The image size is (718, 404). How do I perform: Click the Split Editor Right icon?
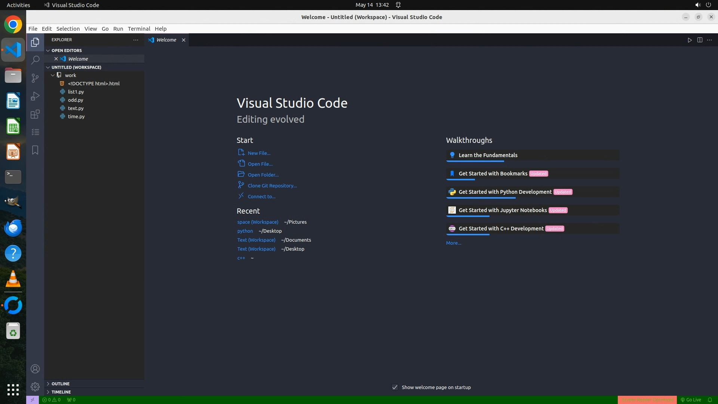pyautogui.click(x=700, y=40)
